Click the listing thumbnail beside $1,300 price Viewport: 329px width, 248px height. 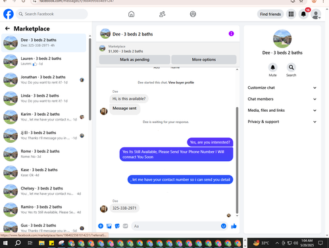click(102, 49)
